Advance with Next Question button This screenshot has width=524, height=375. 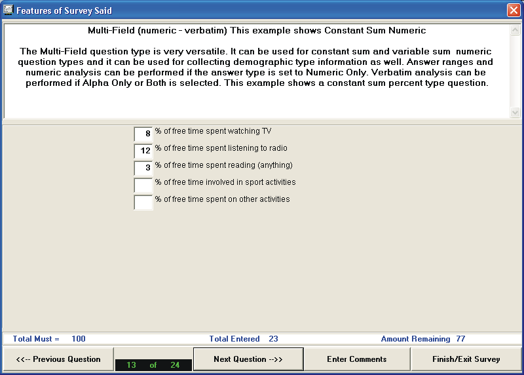click(248, 359)
